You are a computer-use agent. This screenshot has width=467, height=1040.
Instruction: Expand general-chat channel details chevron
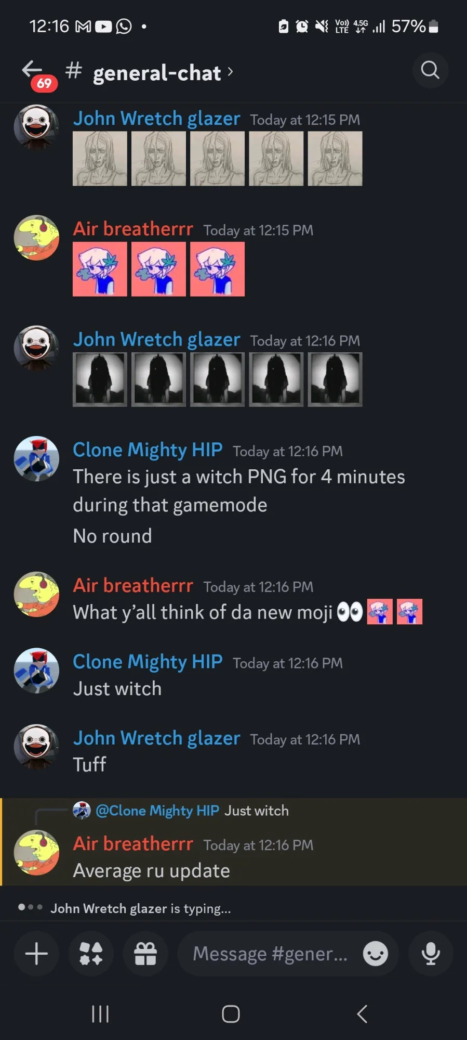pos(230,71)
